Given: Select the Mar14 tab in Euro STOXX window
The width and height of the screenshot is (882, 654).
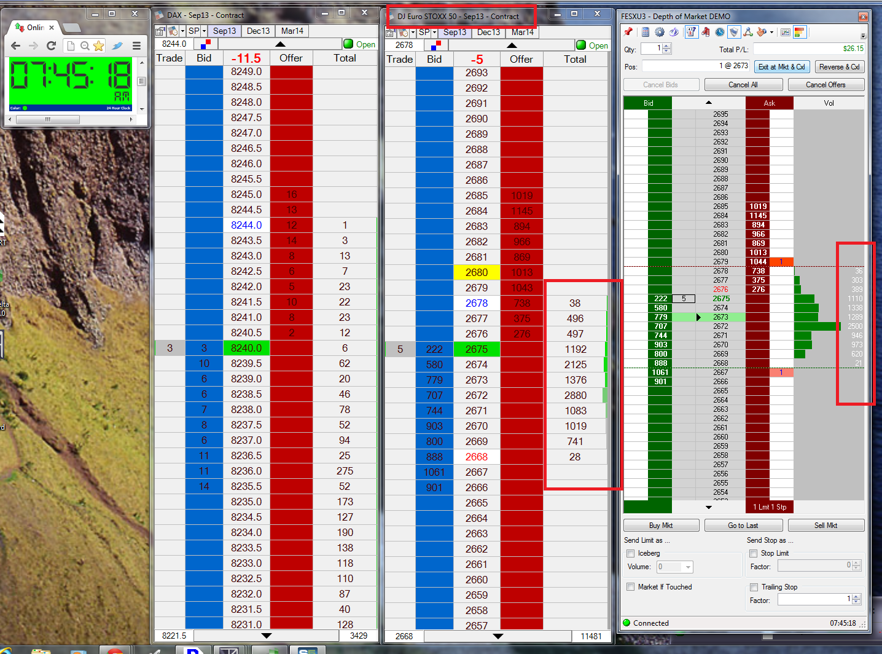Looking at the screenshot, I should pyautogui.click(x=523, y=32).
